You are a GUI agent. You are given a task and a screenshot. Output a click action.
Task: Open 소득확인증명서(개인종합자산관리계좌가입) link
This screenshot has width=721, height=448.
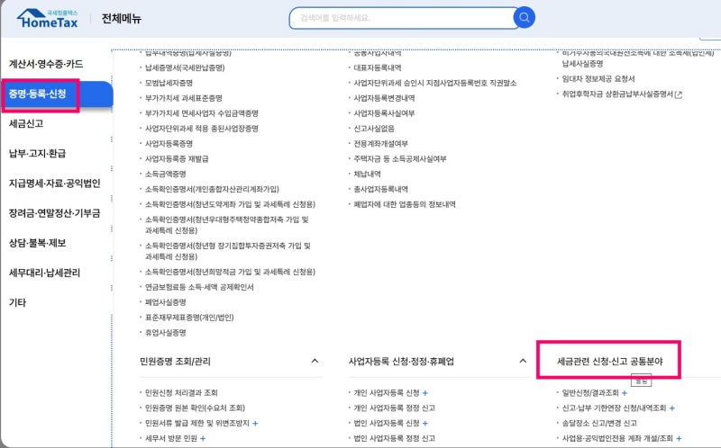(x=212, y=189)
